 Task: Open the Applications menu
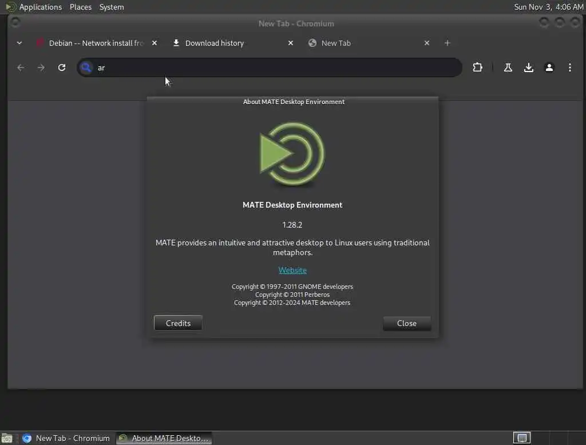coord(41,7)
